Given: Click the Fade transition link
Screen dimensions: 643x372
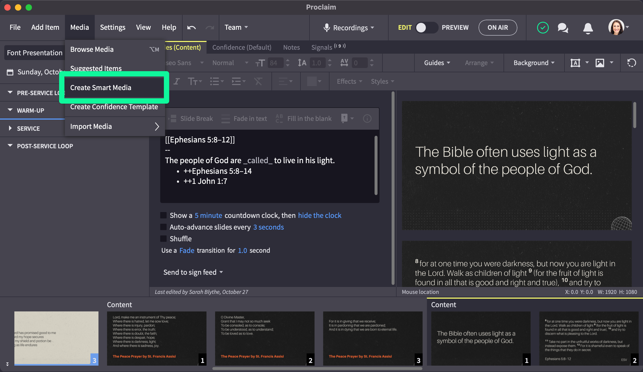Looking at the screenshot, I should click(187, 250).
